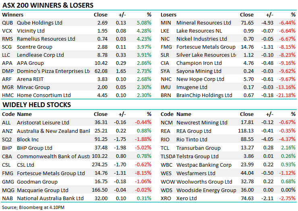Select Vicinity Ltd in Winners

pos(31,31)
